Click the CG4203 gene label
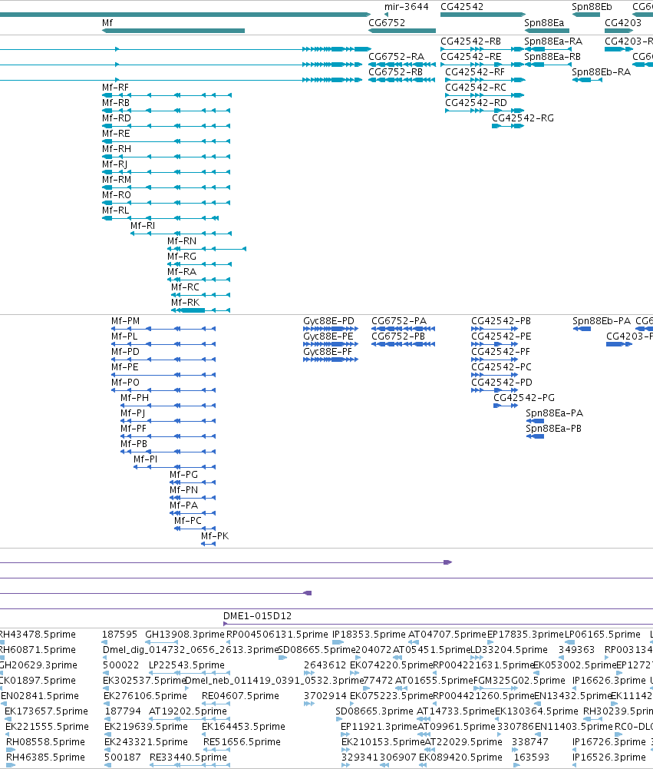Viewport: 653px width, 769px height. tap(622, 23)
